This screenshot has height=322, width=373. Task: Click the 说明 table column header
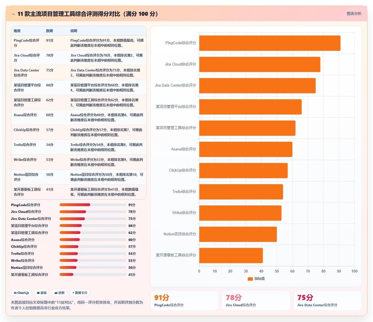[74, 31]
